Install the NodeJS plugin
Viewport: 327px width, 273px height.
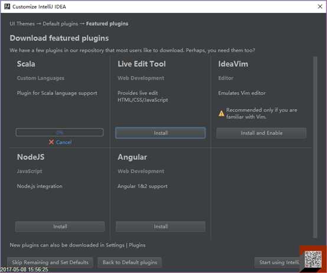click(x=60, y=226)
